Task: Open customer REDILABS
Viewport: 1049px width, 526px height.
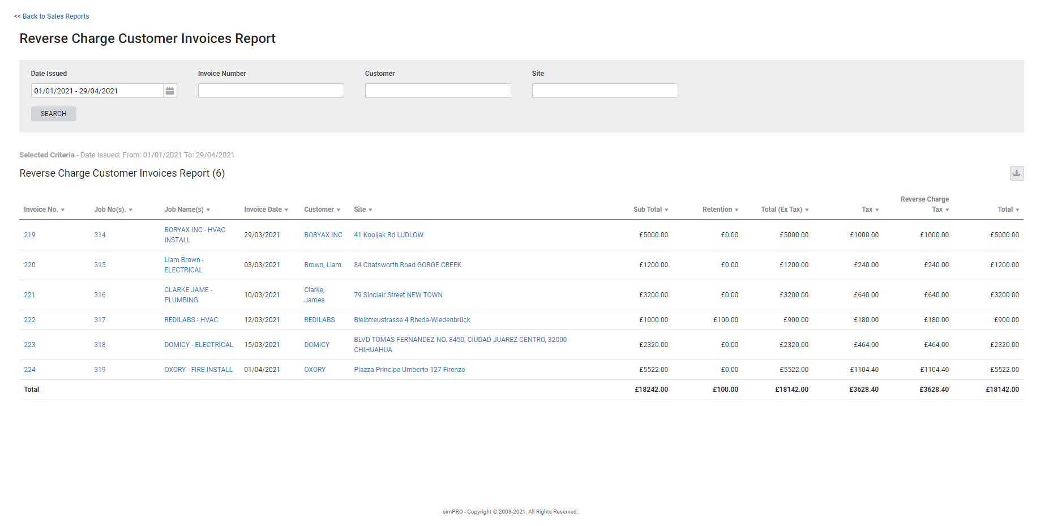Action: [320, 320]
